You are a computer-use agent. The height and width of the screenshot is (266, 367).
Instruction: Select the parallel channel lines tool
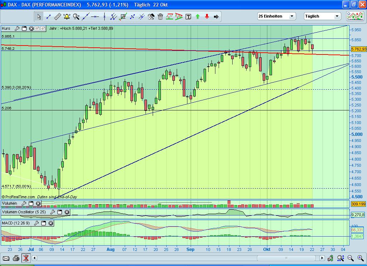(114, 16)
